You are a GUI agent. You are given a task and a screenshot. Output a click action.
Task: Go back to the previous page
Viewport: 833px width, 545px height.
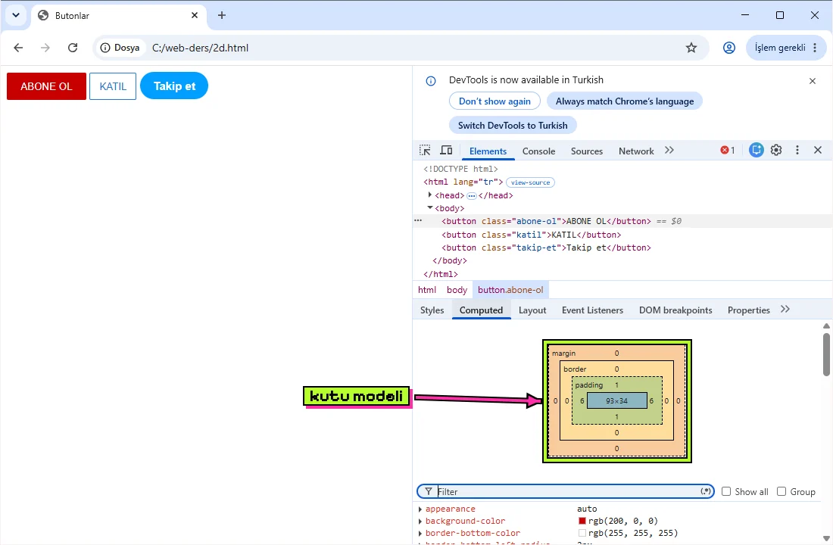pos(19,48)
